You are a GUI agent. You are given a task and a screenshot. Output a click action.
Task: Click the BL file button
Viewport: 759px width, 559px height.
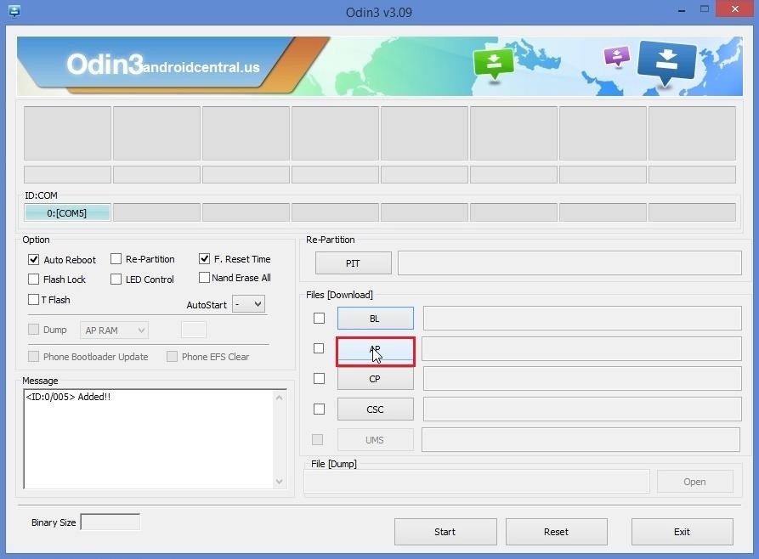pyautogui.click(x=375, y=319)
